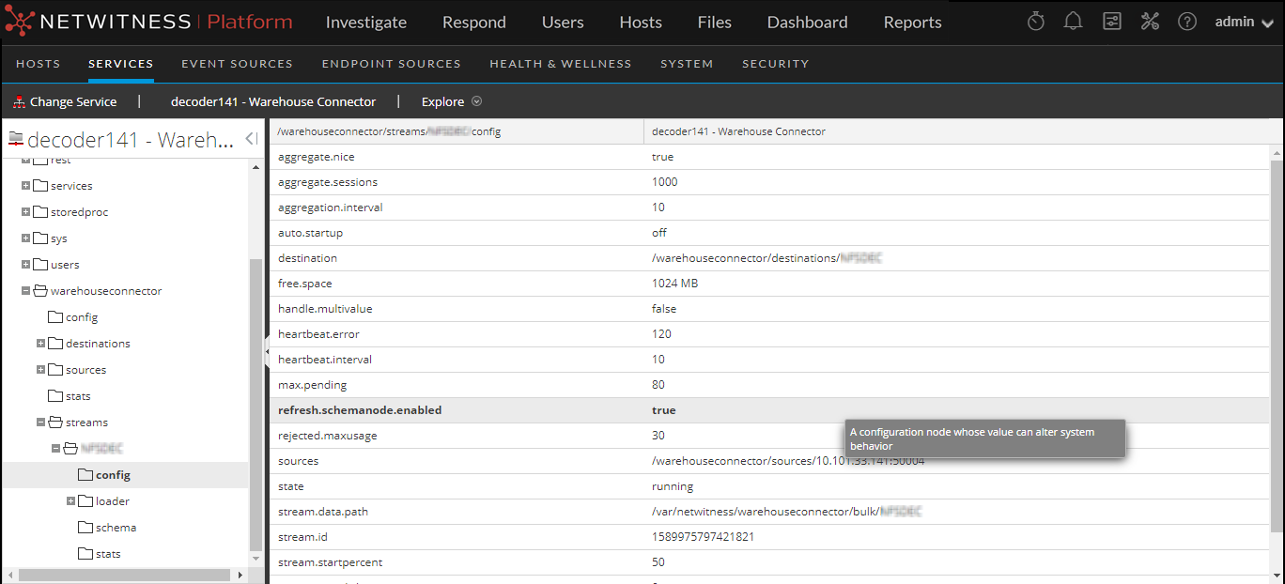The height and width of the screenshot is (584, 1285).
Task: Open the stopwatch jobs icon
Action: 1036,22
